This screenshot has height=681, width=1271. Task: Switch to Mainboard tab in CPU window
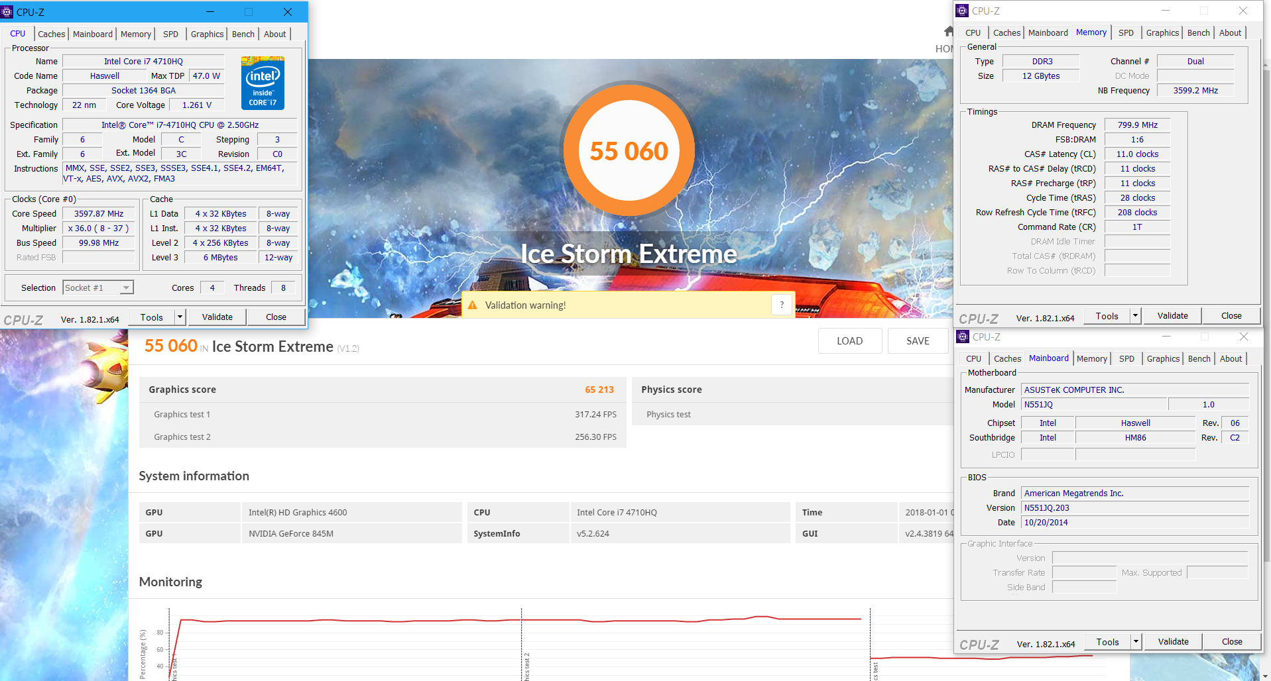pyautogui.click(x=93, y=34)
